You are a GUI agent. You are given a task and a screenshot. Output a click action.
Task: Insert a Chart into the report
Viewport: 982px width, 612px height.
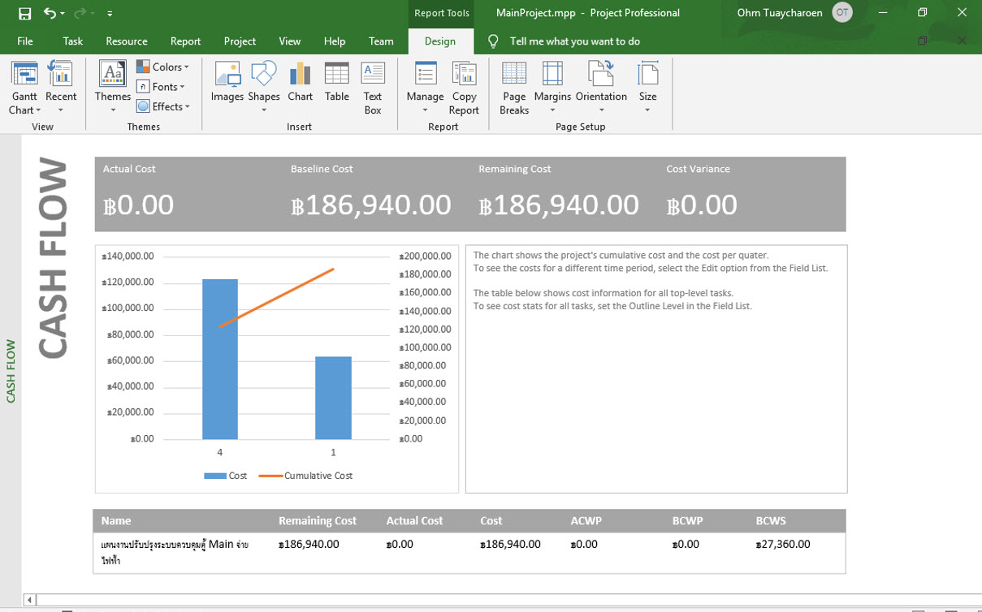(300, 85)
